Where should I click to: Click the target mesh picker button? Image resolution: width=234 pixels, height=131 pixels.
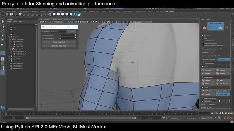pyautogui.click(x=72, y=32)
